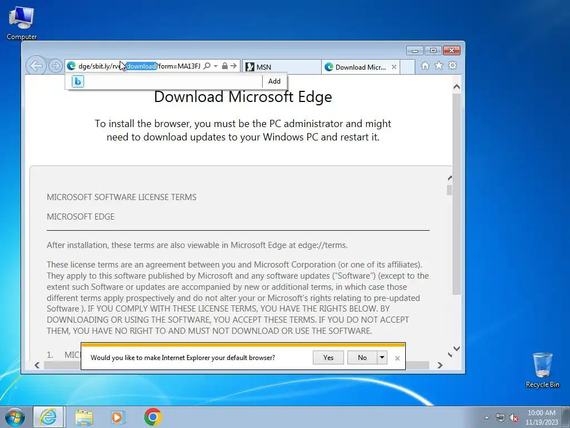Dismiss the default browser notification bar
This screenshot has height=428, width=570.
click(x=397, y=358)
